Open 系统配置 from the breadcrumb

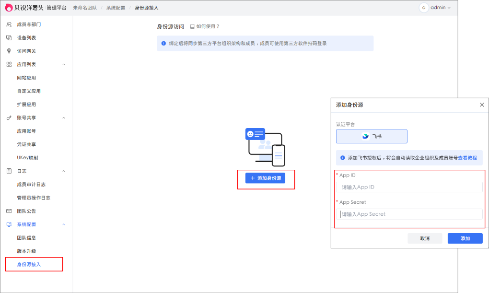(115, 7)
